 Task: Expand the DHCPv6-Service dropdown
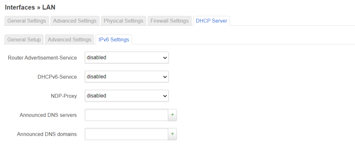pos(127,77)
